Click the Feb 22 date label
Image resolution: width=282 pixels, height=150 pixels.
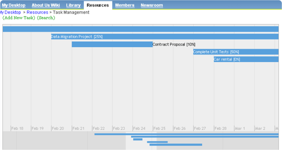coord(98,128)
